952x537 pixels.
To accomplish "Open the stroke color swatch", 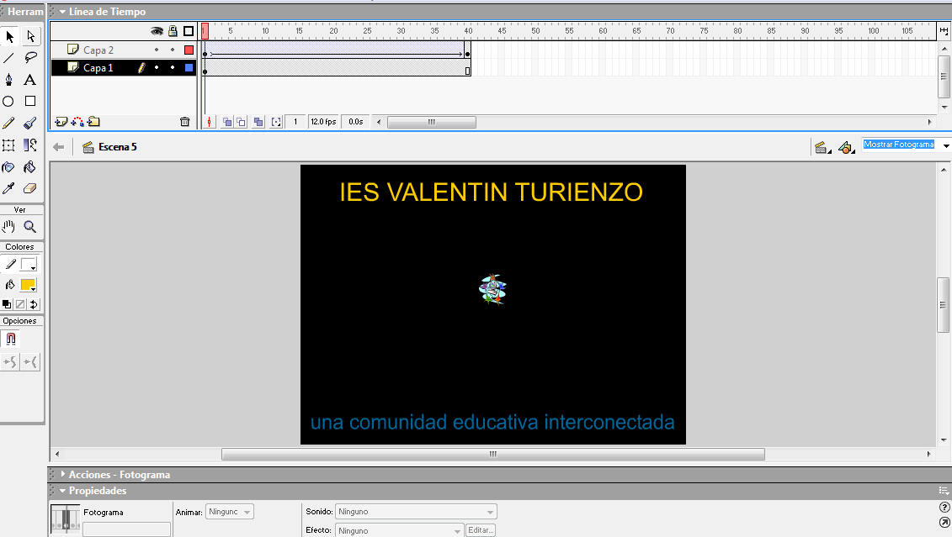I will coord(29,264).
